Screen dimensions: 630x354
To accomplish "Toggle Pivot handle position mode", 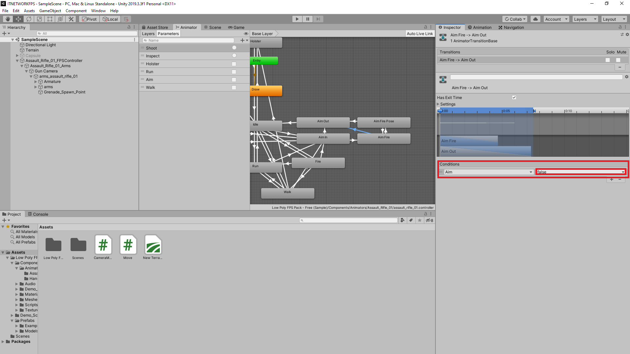I will [89, 19].
